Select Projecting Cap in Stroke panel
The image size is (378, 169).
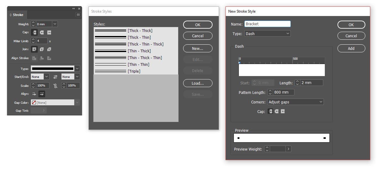click(x=49, y=32)
